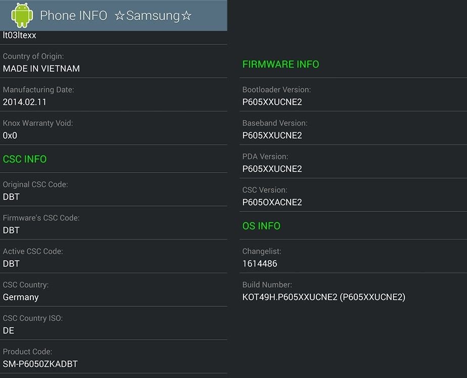Open the Manufacturing Date entry
The height and width of the screenshot is (378, 467).
(114, 95)
